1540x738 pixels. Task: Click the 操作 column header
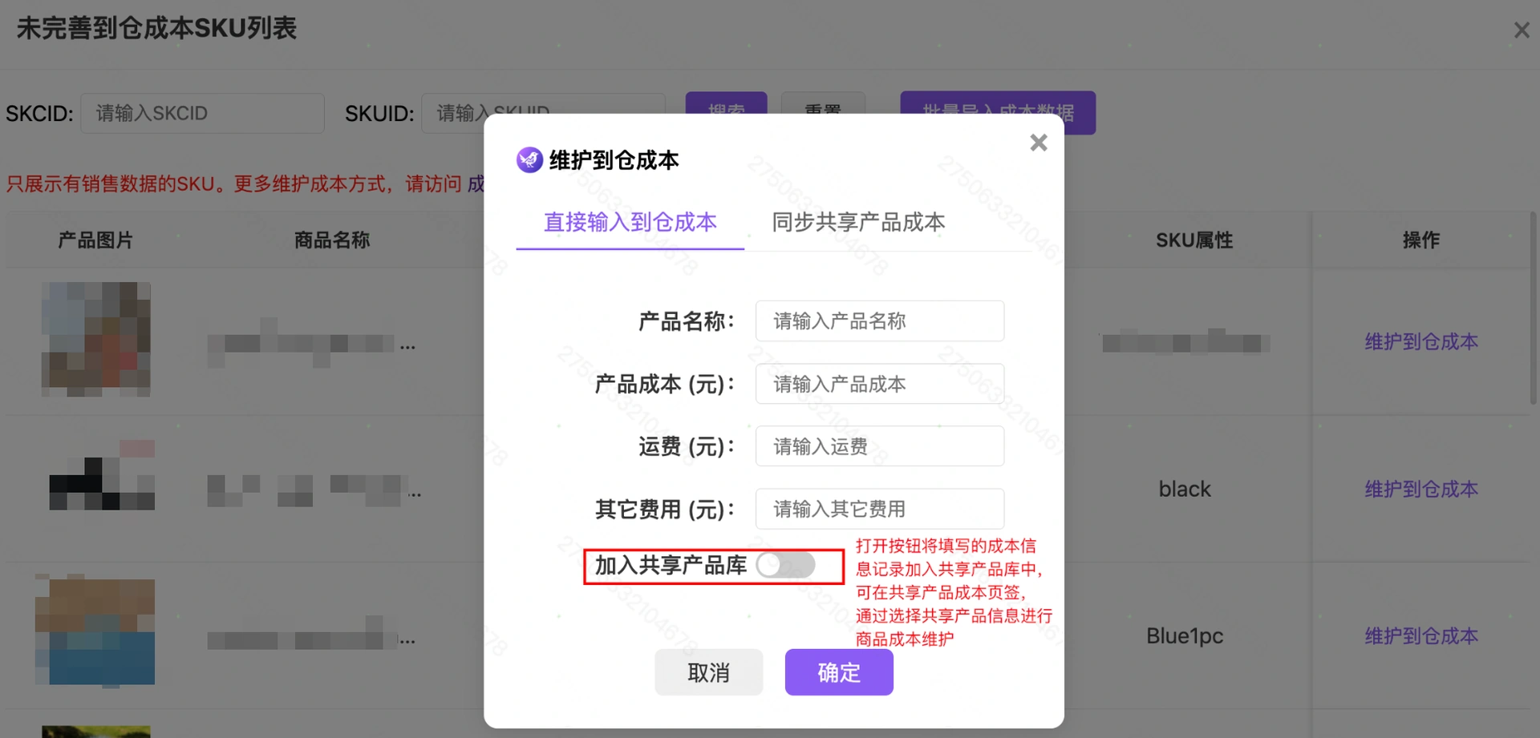(x=1420, y=240)
